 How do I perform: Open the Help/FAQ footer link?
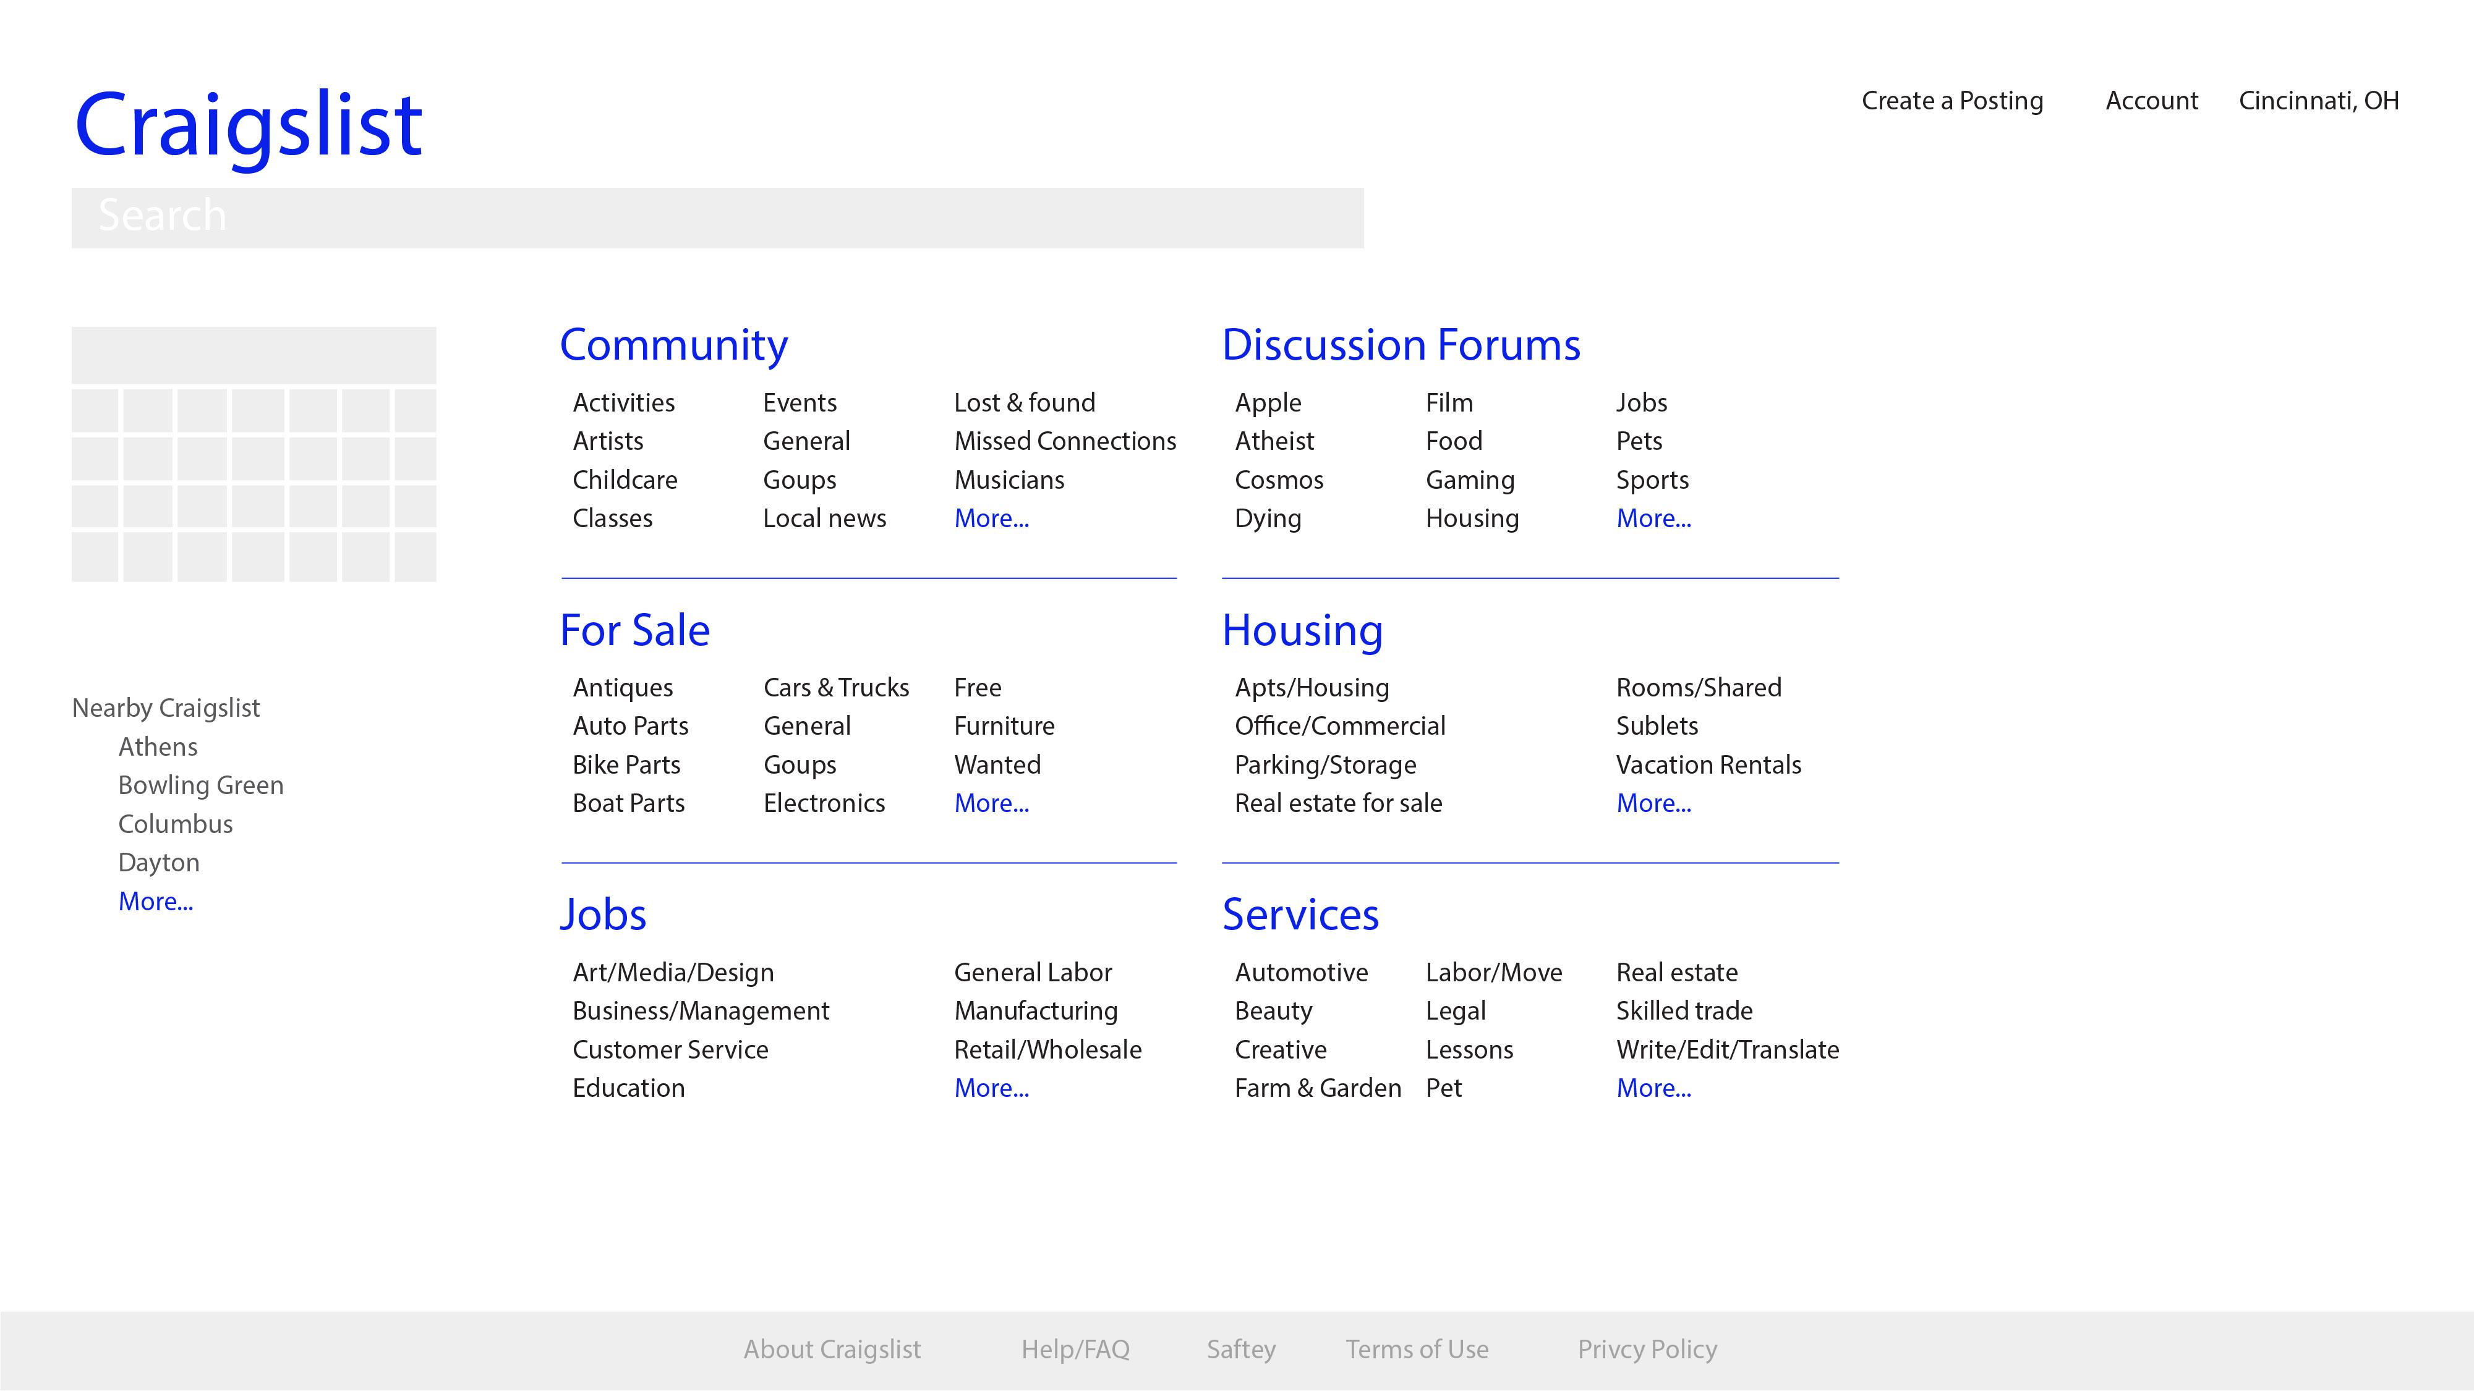pos(1075,1350)
